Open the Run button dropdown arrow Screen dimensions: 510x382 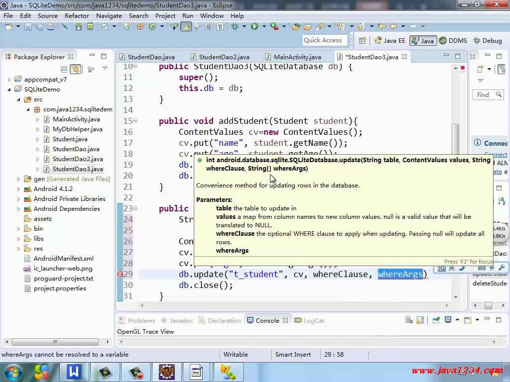pyautogui.click(x=264, y=27)
